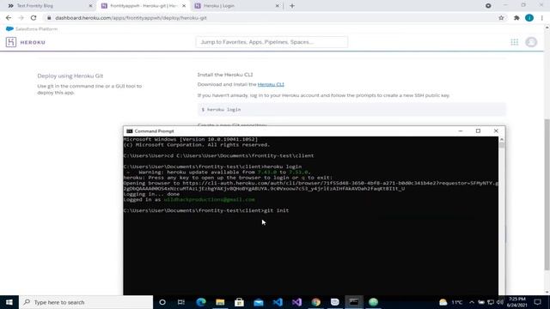Click the Salesforce Platform label
This screenshot has width=550, height=309.
coord(36,29)
